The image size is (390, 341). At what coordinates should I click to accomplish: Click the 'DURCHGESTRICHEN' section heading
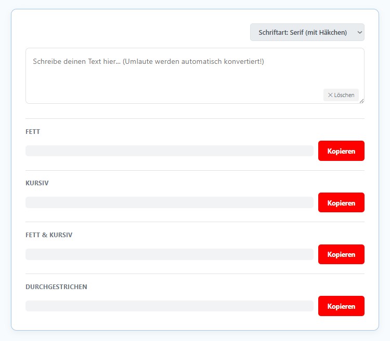[x=57, y=287]
